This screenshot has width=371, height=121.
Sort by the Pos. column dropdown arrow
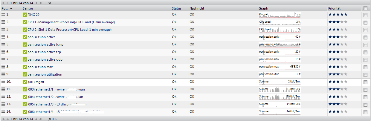(x=11, y=9)
